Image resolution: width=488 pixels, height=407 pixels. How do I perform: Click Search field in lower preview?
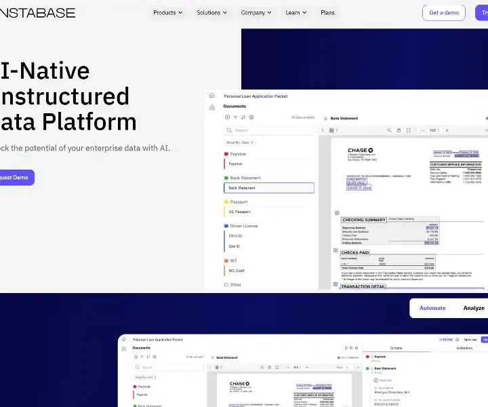click(x=168, y=368)
